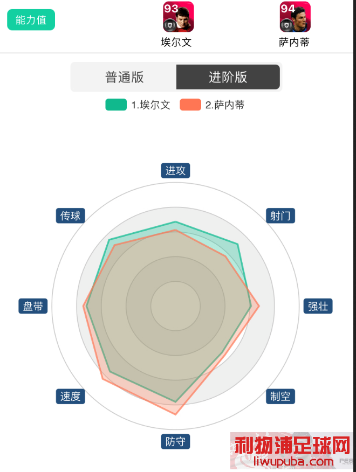Select the 进阶版 tab
The width and height of the screenshot is (356, 472).
pyautogui.click(x=228, y=77)
